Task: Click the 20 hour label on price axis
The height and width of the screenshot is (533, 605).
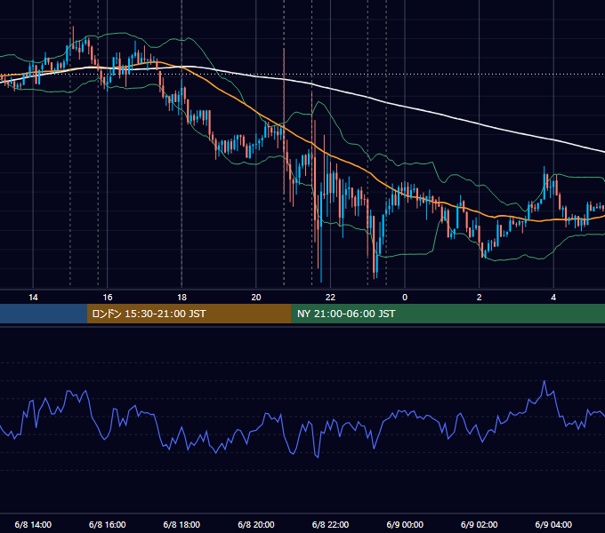Action: [256, 298]
